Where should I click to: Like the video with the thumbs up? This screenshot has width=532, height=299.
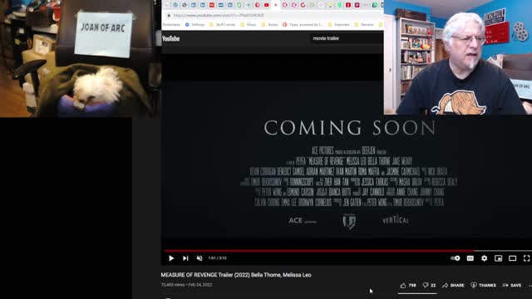pos(408,286)
